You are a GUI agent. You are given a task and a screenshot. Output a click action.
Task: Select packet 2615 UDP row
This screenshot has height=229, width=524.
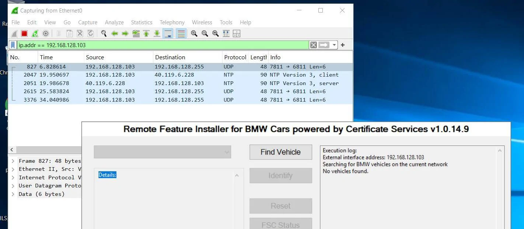point(180,91)
